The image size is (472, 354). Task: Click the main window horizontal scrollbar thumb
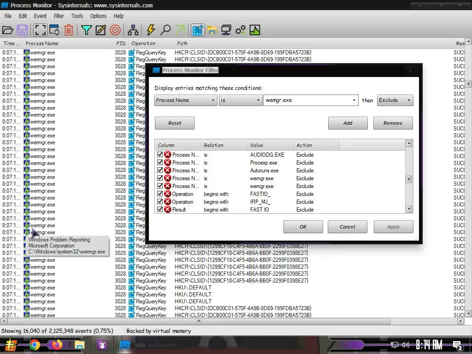[x=199, y=321]
